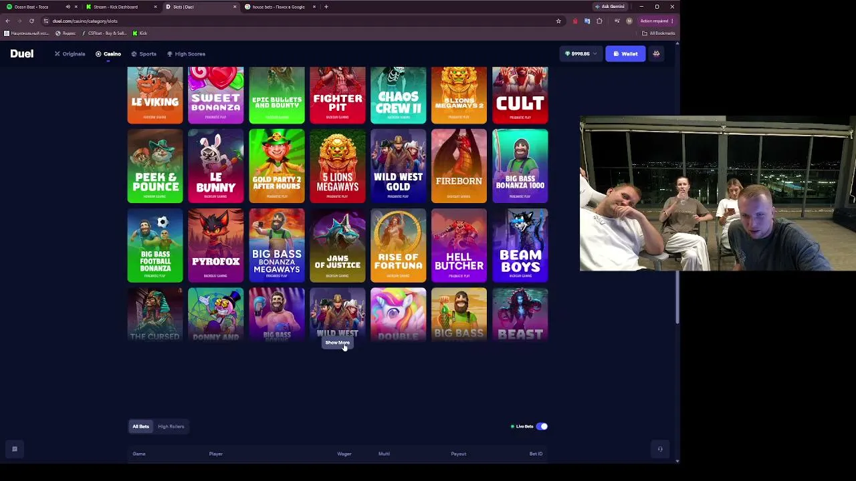This screenshot has height=481, width=856.
Task: Open the Peek & Pounce slot game
Action: coord(155,166)
